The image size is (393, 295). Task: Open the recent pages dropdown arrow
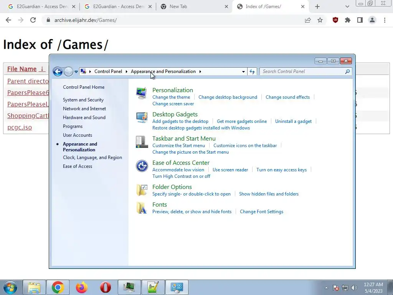click(76, 72)
